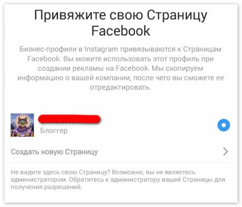Click the description line starting Facebook. Вы можете
Screen dimensions: 242x207
click(120, 59)
